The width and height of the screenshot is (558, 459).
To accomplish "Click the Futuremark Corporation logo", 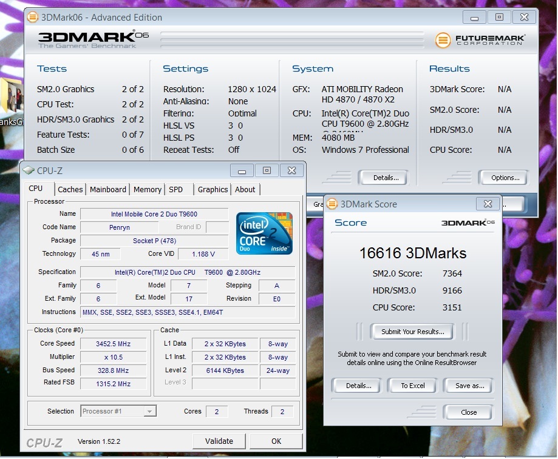I will 480,40.
